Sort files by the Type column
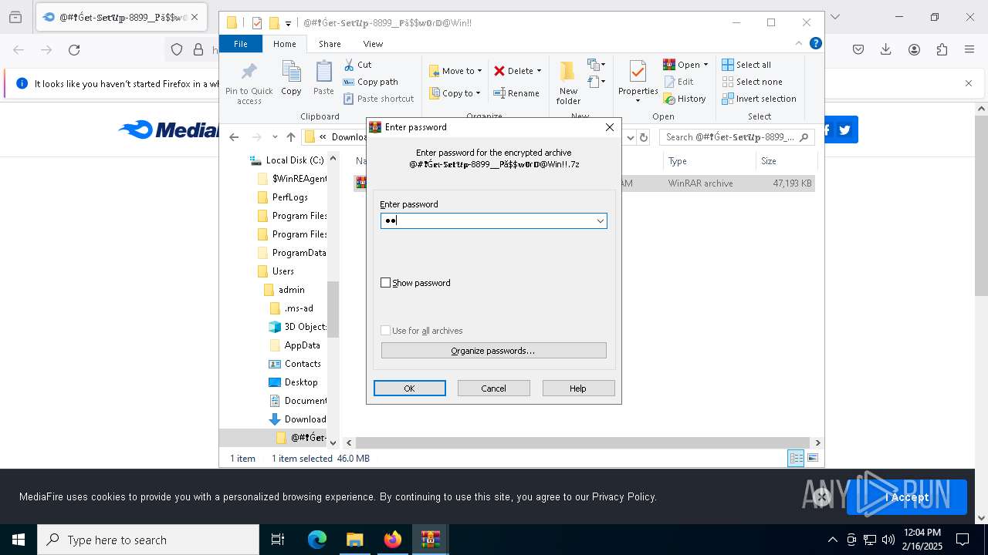Viewport: 988px width, 555px height. click(709, 161)
